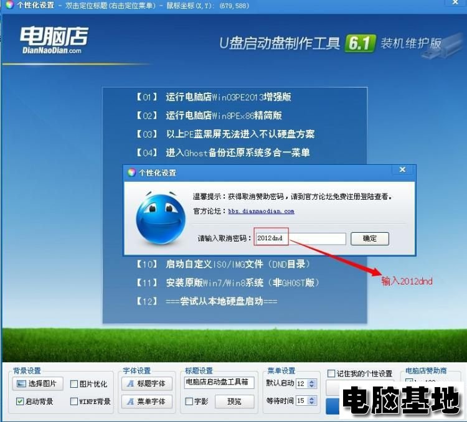Viewport: 467px width, 422px height.
Task: Click the U盘启动盘制作工具 heading
Action: [280, 44]
